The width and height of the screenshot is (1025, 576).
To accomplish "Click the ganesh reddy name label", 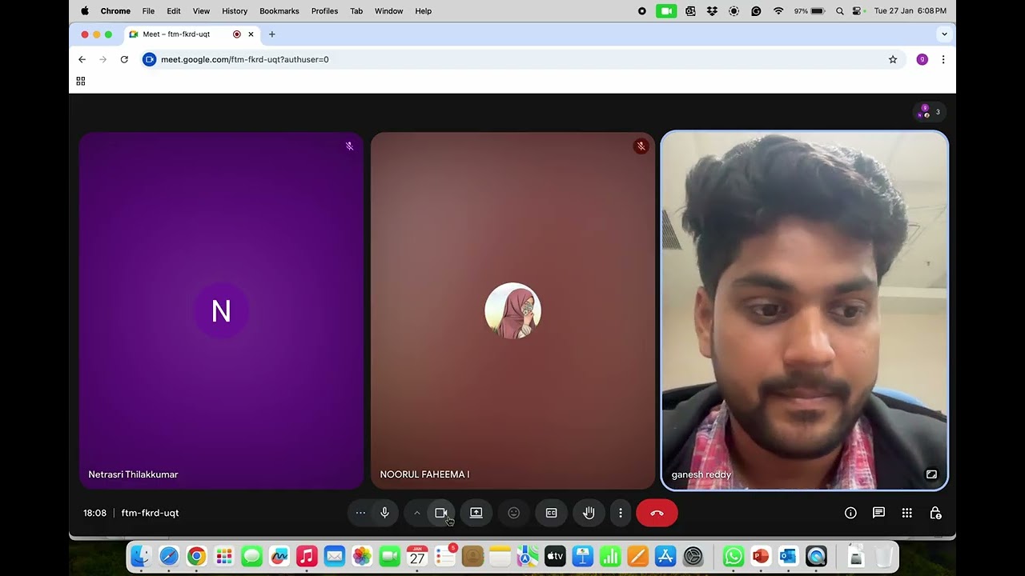I will pyautogui.click(x=701, y=474).
